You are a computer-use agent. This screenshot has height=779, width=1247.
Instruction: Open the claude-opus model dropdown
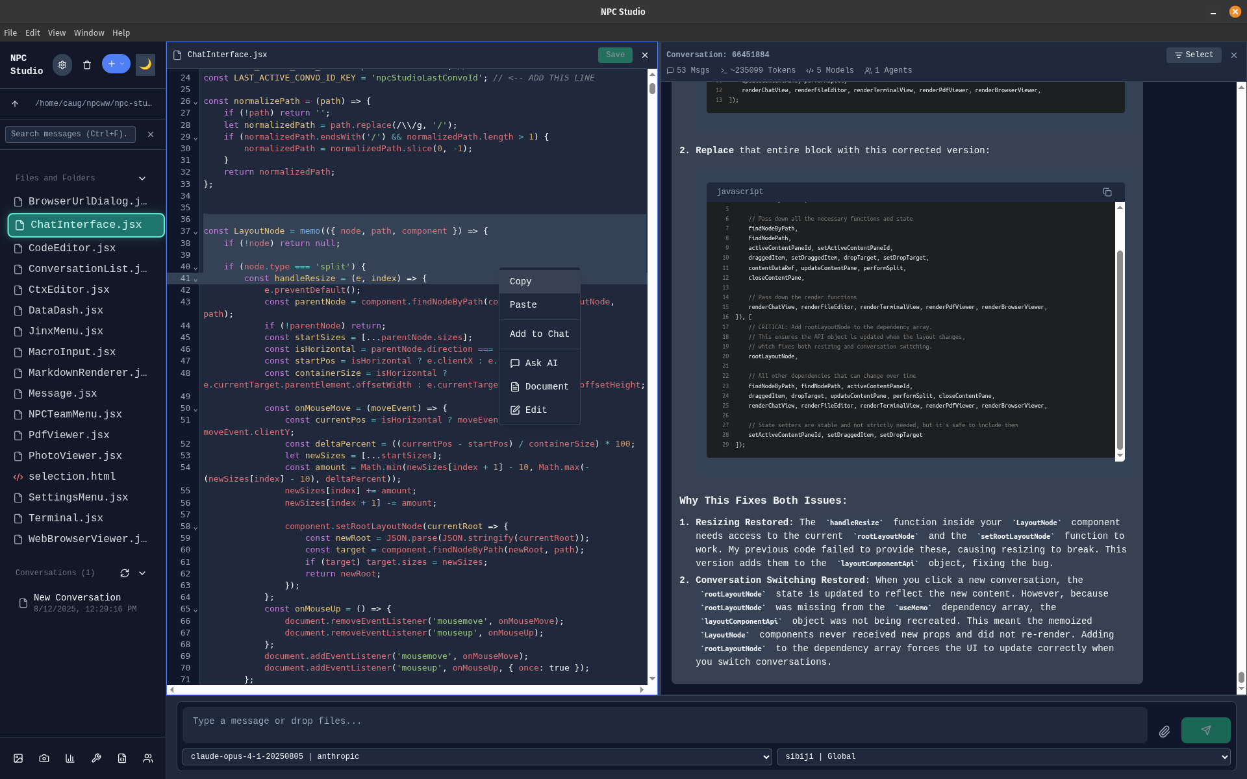pyautogui.click(x=477, y=756)
